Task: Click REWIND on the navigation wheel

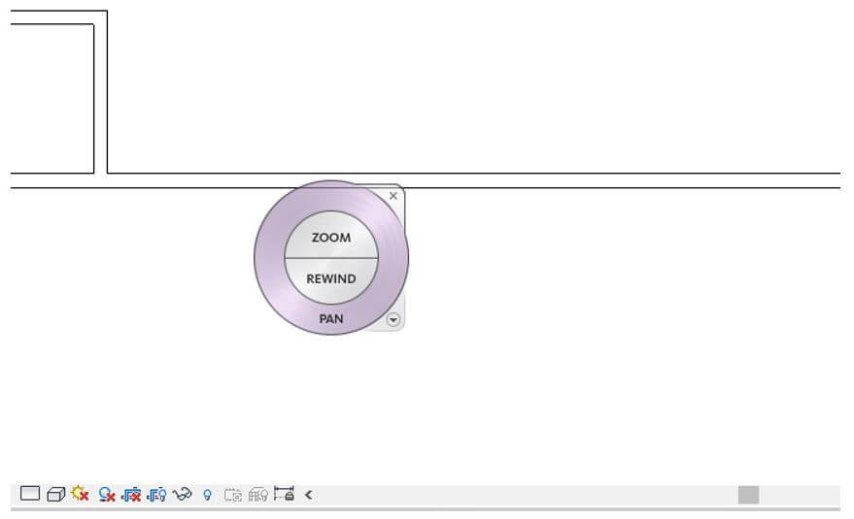Action: coord(331,278)
